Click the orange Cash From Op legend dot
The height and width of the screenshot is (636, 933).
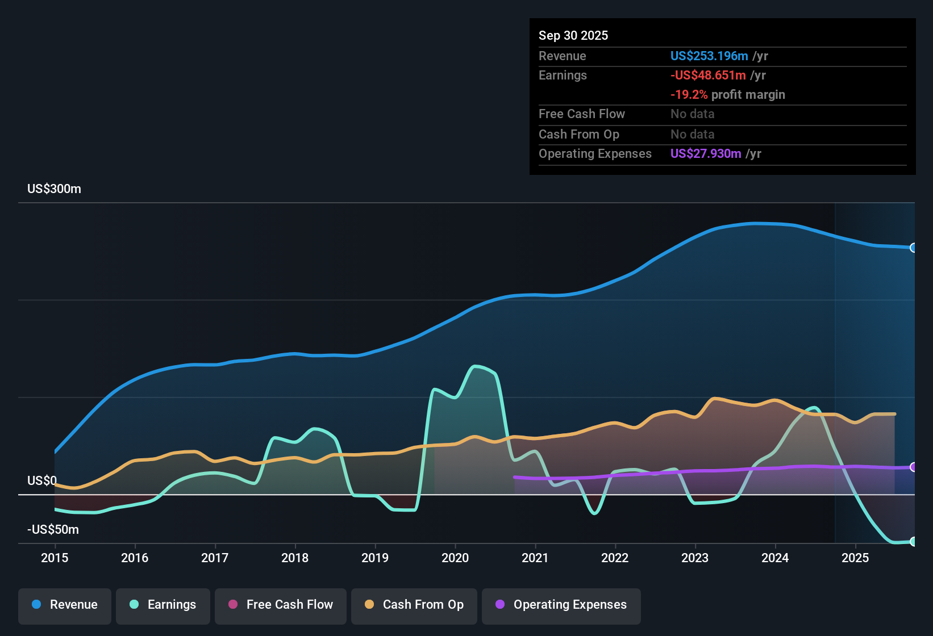(x=369, y=605)
